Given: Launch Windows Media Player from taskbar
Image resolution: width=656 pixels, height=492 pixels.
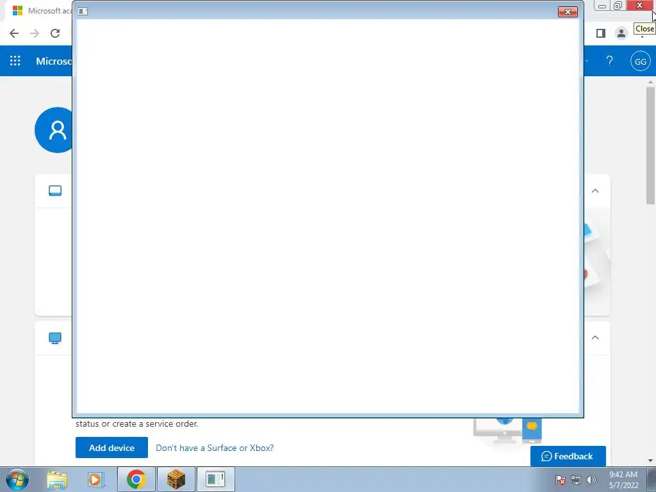Looking at the screenshot, I should [96, 479].
